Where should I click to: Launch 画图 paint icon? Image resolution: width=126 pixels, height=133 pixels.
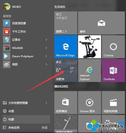pyautogui.click(x=7, y=64)
